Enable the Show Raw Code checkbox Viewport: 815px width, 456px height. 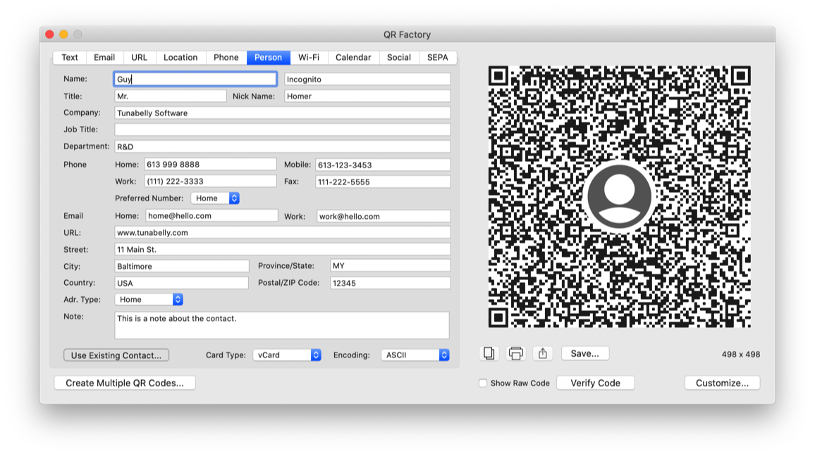(483, 384)
